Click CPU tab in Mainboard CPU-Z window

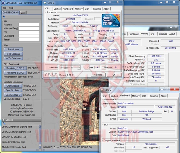tap(104, 96)
